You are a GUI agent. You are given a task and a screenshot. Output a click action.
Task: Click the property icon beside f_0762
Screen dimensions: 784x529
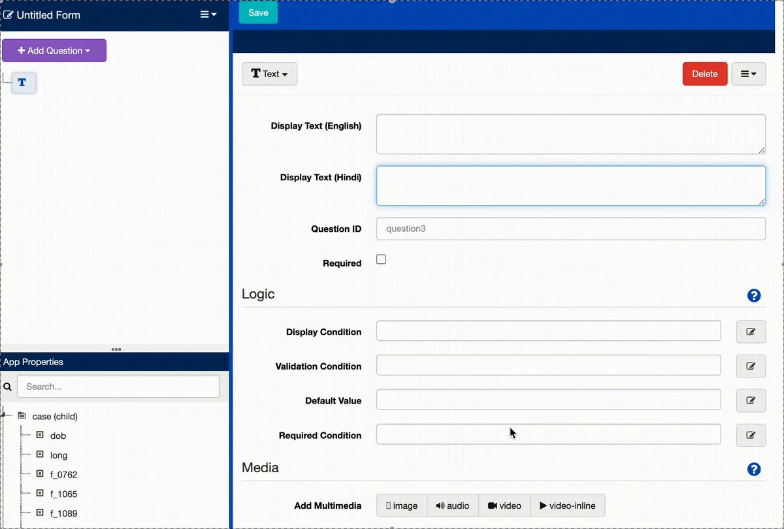point(40,474)
